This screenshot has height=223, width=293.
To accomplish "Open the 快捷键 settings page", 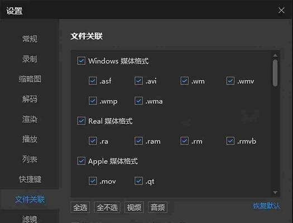I will tap(30, 179).
